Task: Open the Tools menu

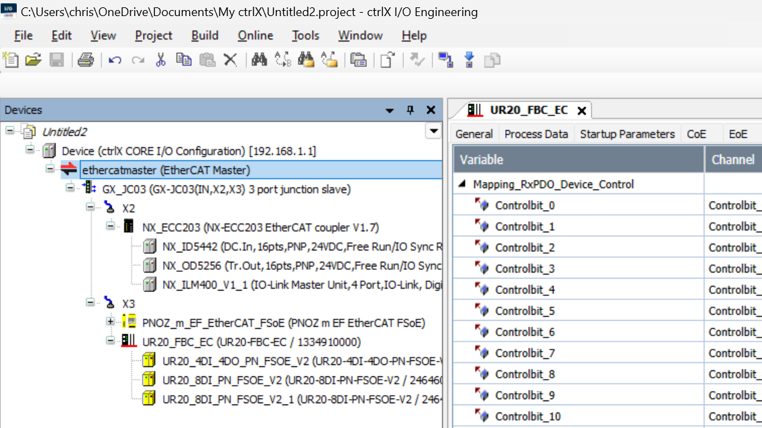Action: [305, 35]
